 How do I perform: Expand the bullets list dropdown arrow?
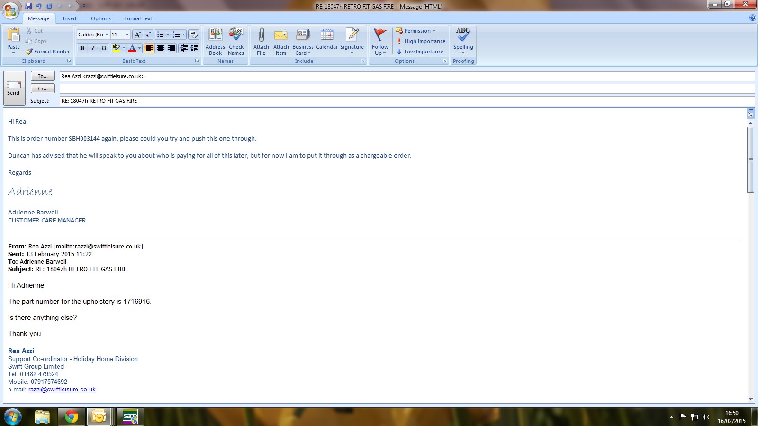tap(168, 35)
